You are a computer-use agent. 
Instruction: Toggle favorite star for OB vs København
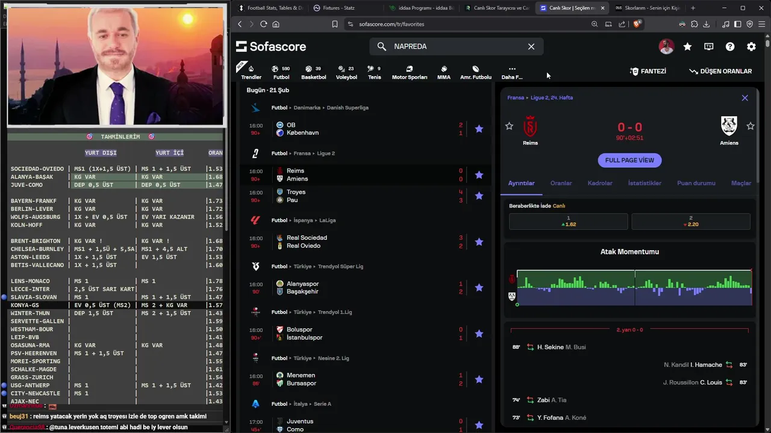[x=479, y=129]
